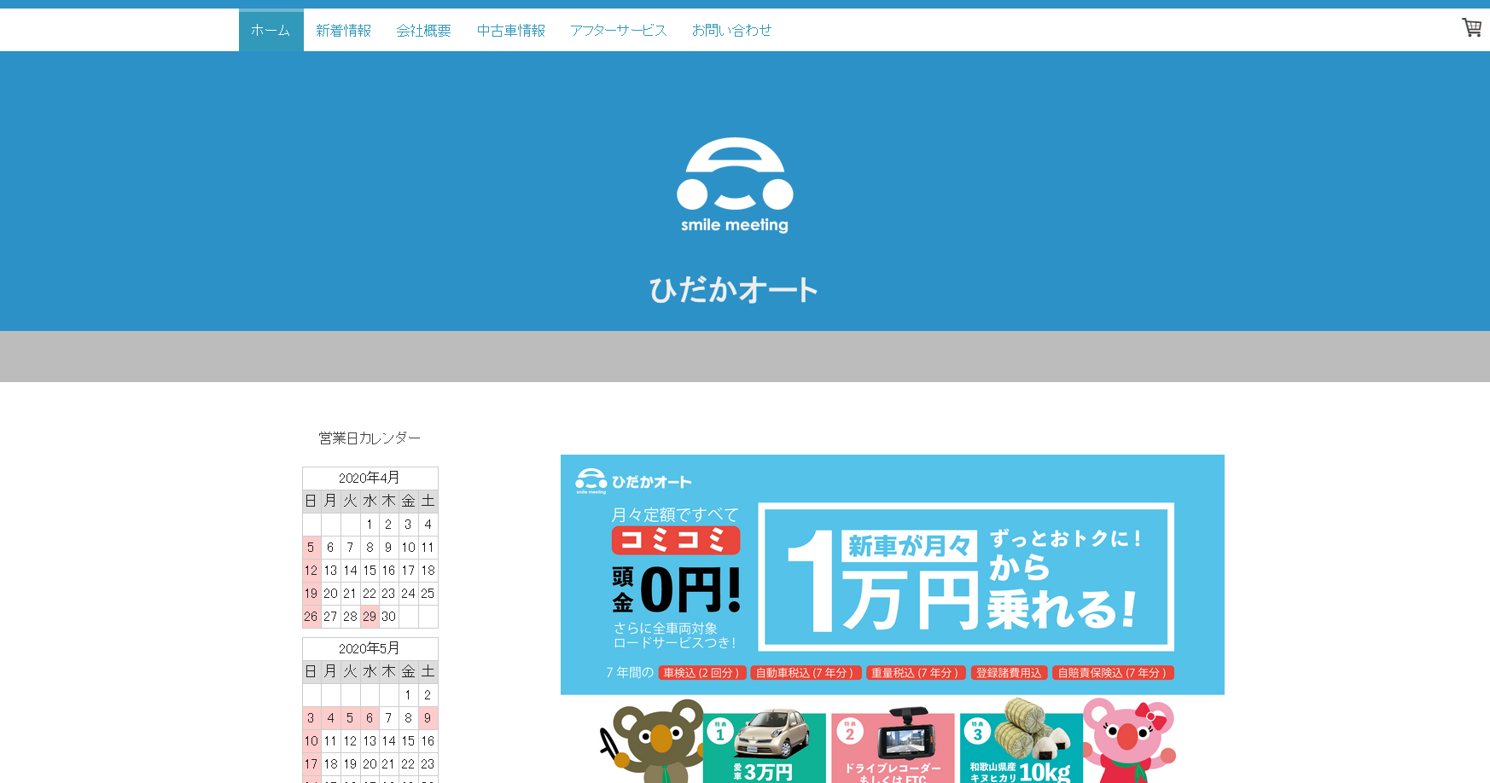The image size is (1490, 783).
Task: Select the ひだかオート logo on the banner
Action: pyautogui.click(x=635, y=480)
